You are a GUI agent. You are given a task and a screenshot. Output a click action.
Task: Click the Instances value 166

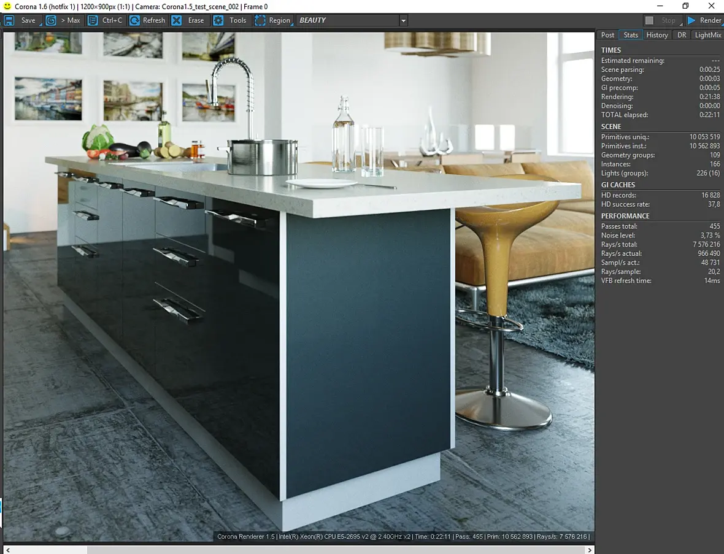715,164
